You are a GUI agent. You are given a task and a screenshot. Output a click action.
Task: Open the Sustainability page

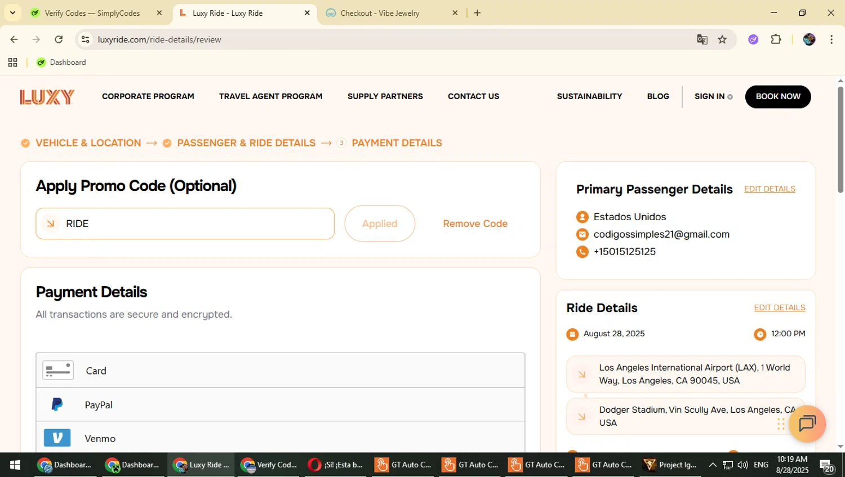[x=590, y=96]
